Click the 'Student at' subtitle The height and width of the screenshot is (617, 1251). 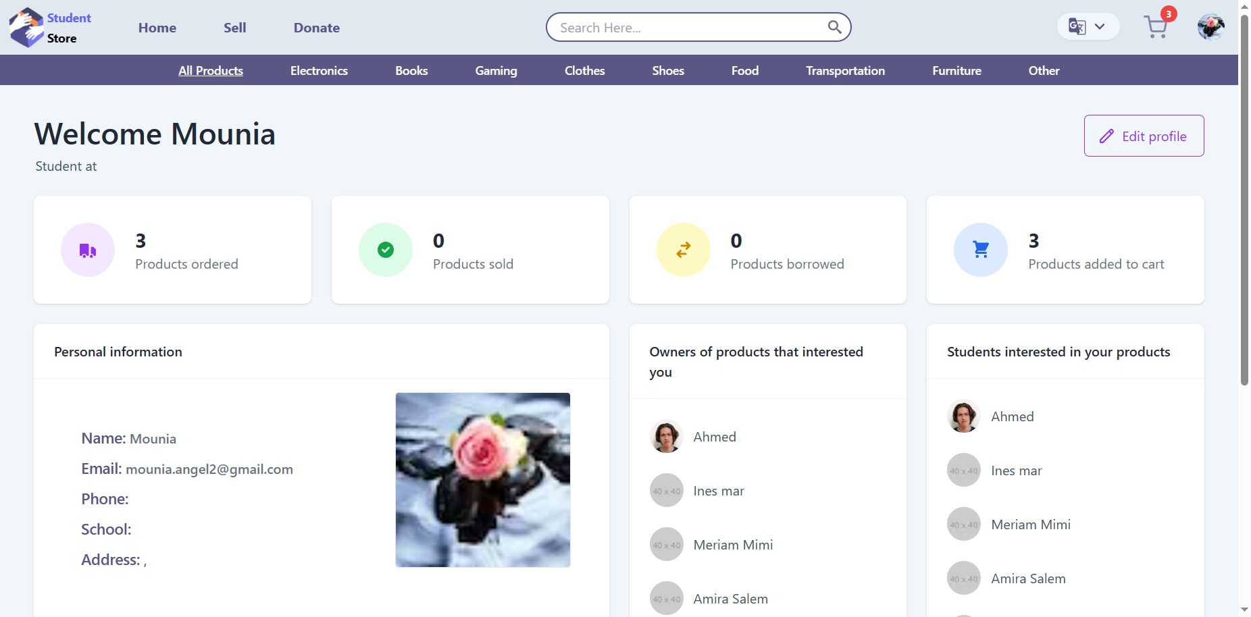click(66, 166)
